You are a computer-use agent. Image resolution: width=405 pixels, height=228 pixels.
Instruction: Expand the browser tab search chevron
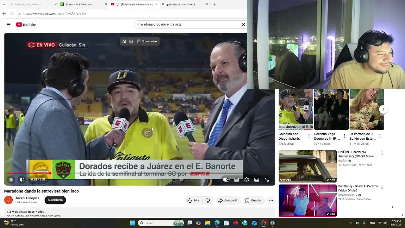(x=4, y=4)
